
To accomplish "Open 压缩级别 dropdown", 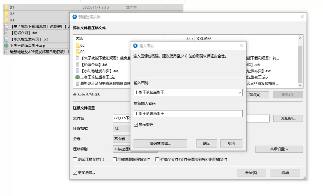I will click(x=122, y=149).
